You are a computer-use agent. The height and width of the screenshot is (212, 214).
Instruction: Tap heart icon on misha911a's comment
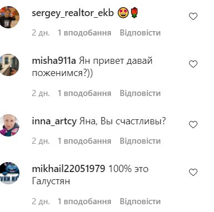coord(193,64)
